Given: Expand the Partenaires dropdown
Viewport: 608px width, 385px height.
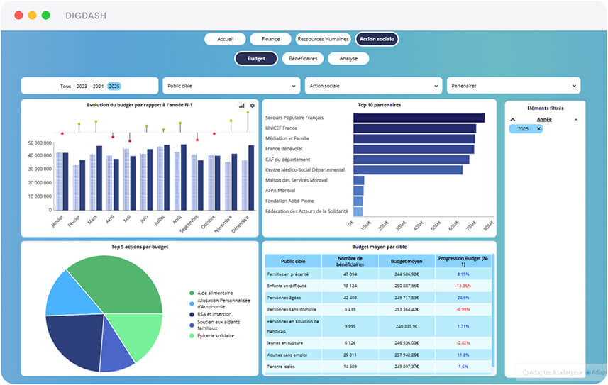Looking at the screenshot, I should pos(514,86).
